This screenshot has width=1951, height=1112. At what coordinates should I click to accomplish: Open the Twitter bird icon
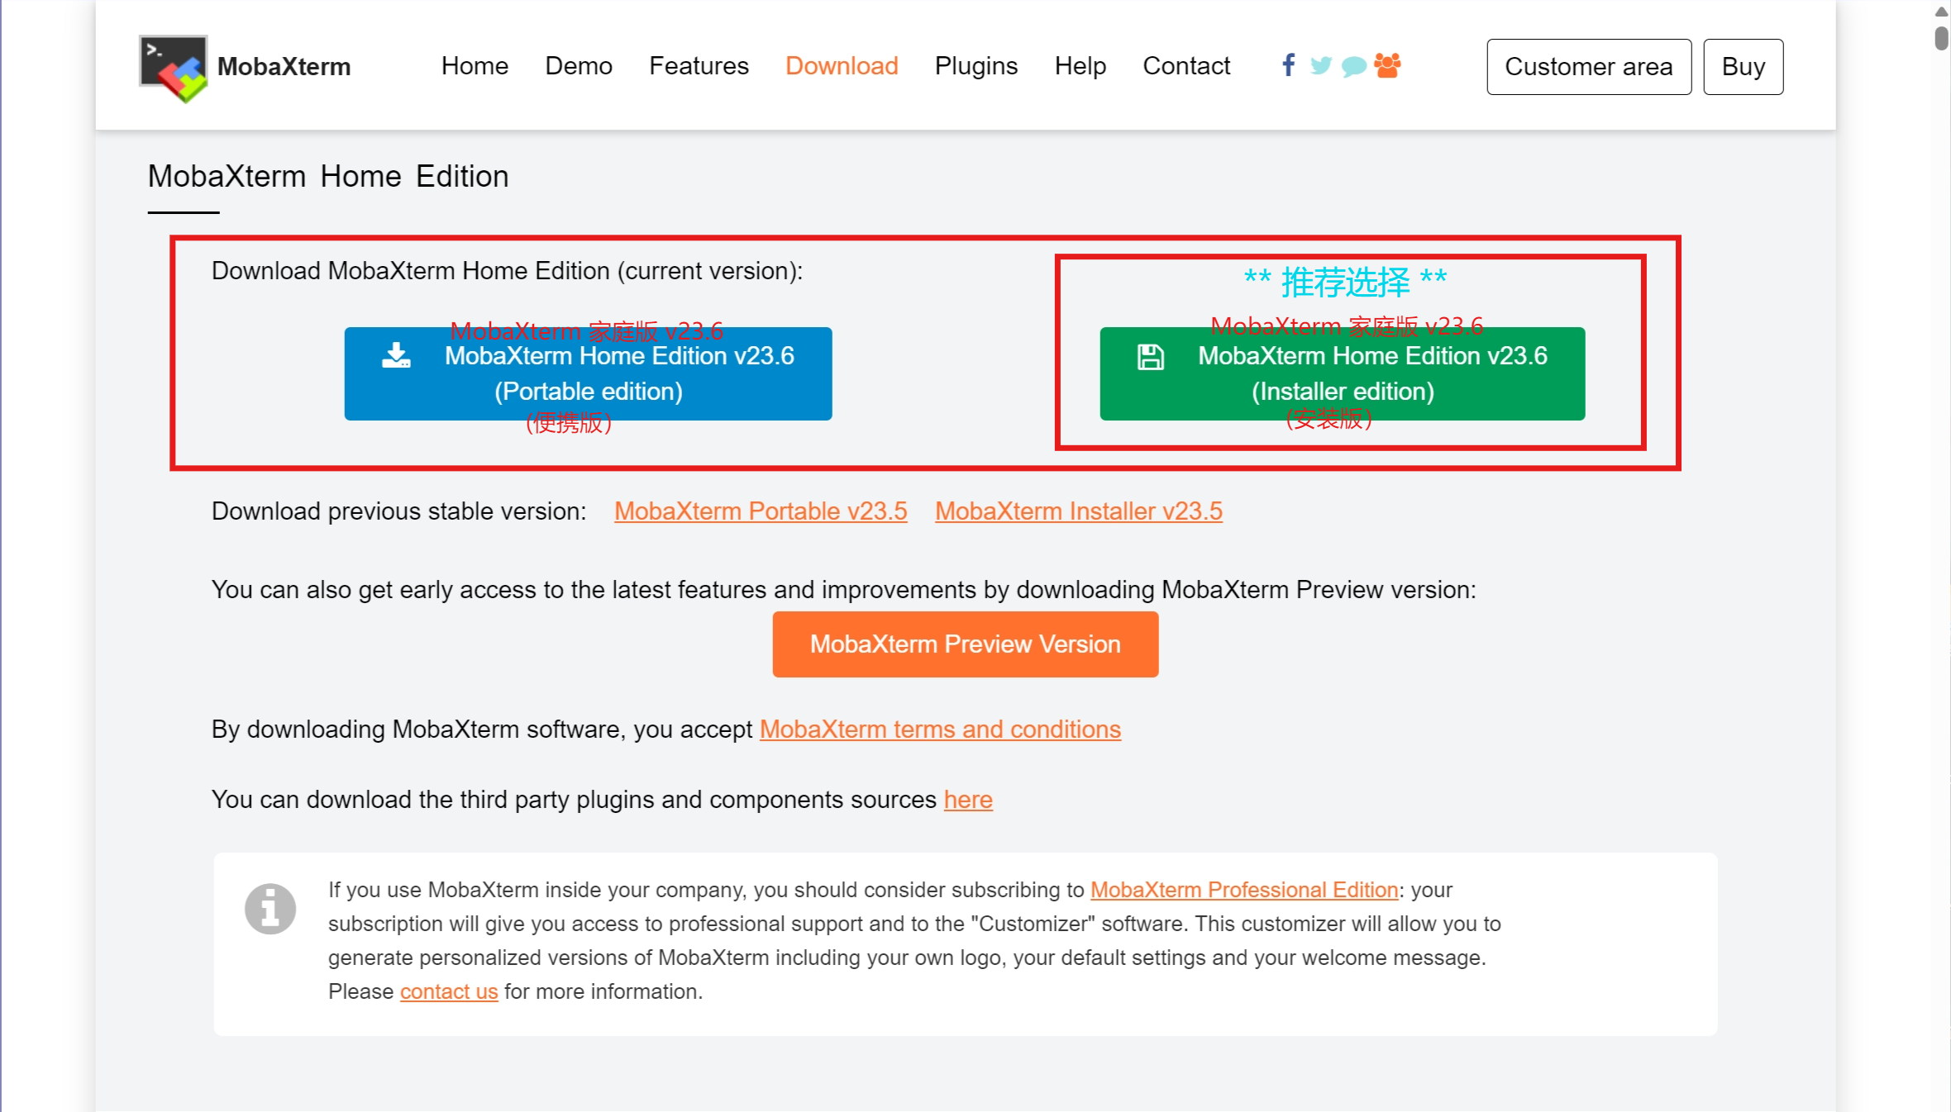[1320, 65]
